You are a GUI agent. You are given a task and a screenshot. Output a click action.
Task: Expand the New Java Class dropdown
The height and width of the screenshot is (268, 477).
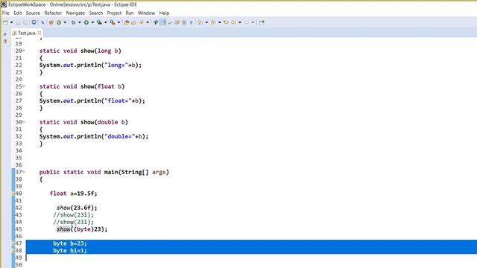65,22
